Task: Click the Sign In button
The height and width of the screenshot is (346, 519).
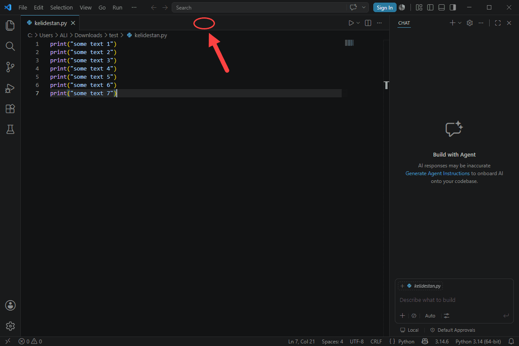Action: (x=384, y=7)
